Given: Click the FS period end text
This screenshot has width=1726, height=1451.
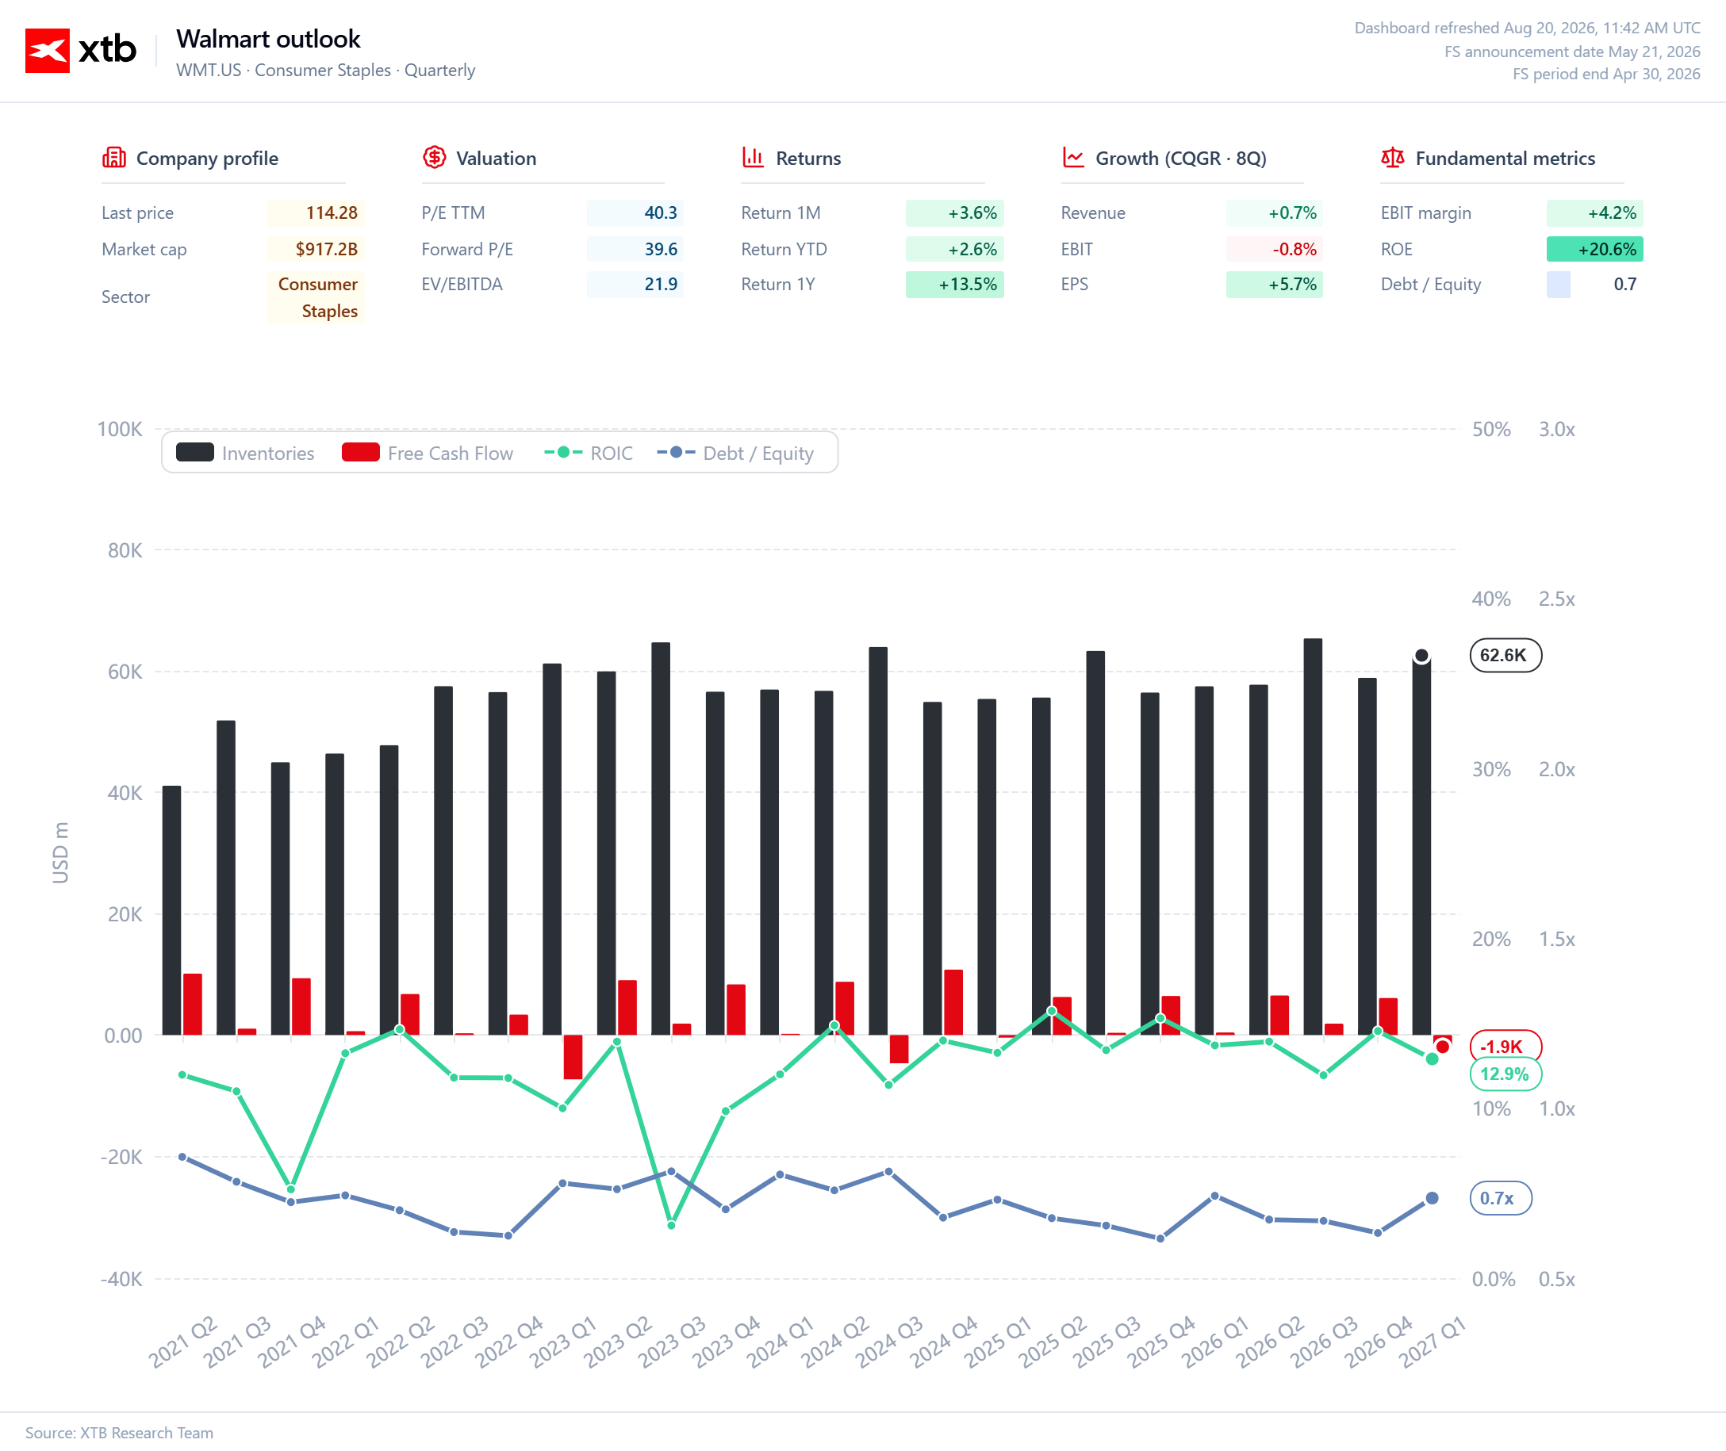Looking at the screenshot, I should [x=1606, y=73].
